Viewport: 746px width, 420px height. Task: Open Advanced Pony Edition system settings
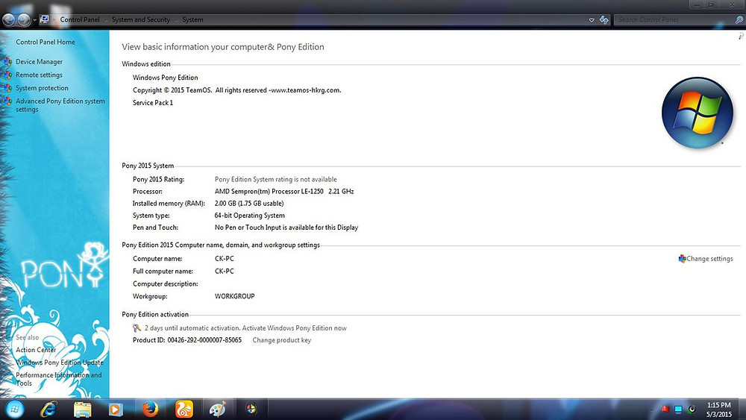[60, 105]
